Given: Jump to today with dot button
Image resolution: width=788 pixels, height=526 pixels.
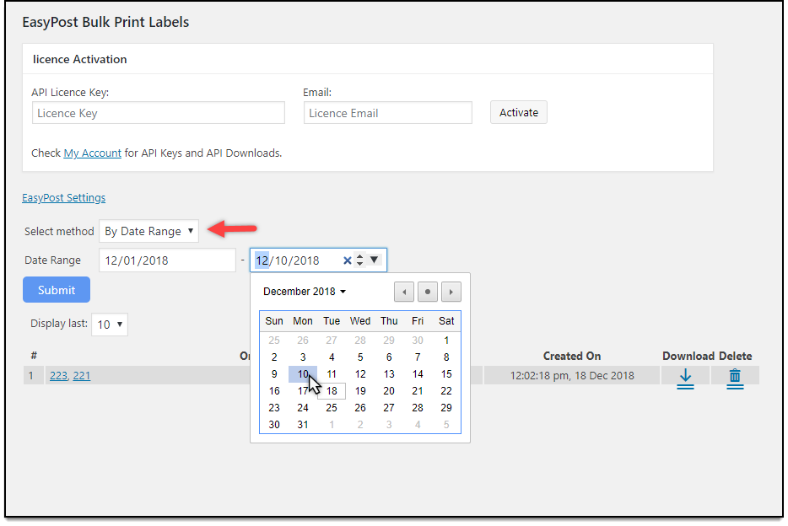Looking at the screenshot, I should click(428, 292).
